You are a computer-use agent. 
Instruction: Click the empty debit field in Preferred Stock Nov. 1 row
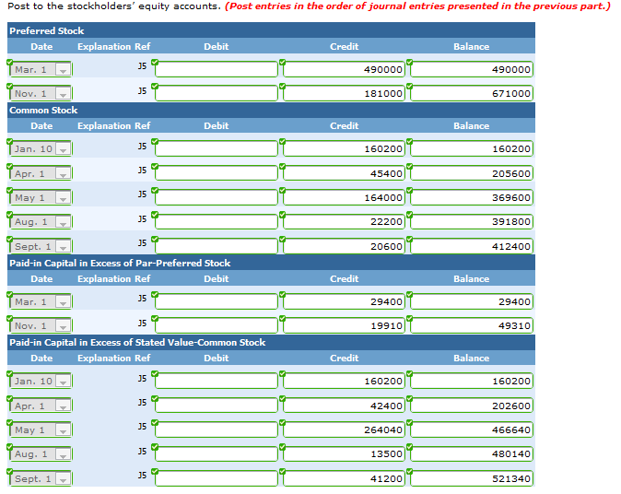pos(217,93)
